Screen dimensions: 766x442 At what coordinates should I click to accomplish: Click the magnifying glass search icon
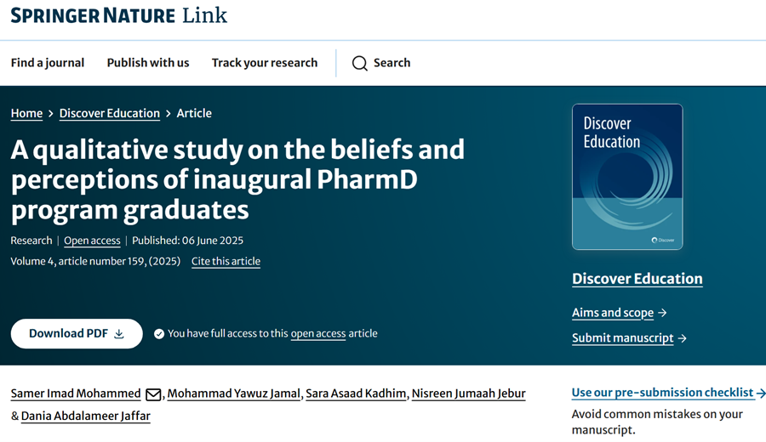pos(360,63)
